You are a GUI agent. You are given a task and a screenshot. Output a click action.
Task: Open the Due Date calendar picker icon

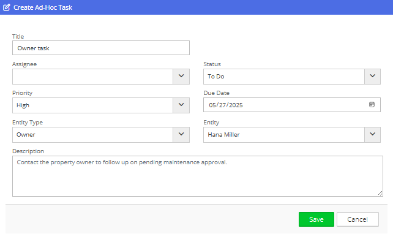(x=372, y=105)
